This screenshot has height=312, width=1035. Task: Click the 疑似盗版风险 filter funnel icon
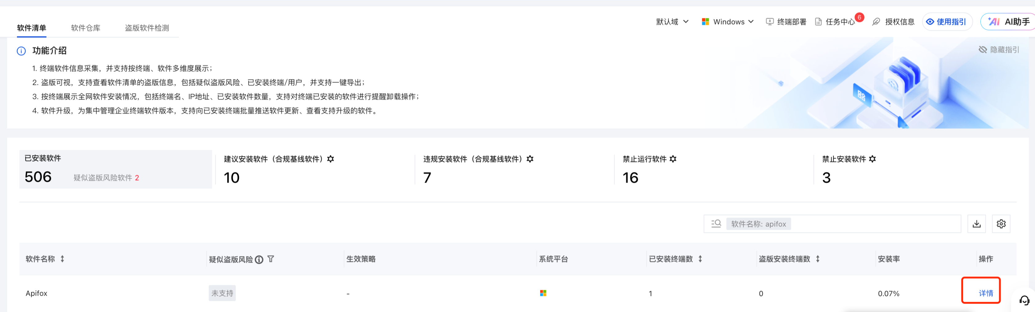pyautogui.click(x=271, y=259)
